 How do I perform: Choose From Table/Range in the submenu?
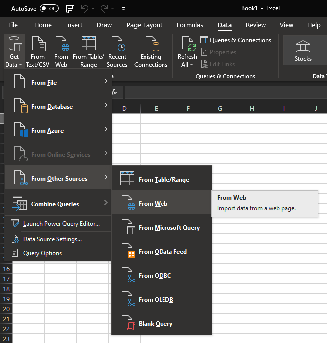pyautogui.click(x=162, y=179)
